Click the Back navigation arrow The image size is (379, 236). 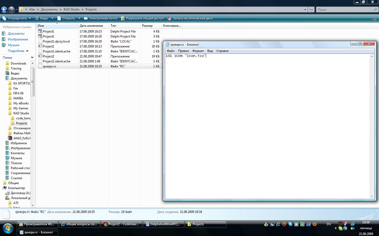click(x=4, y=10)
